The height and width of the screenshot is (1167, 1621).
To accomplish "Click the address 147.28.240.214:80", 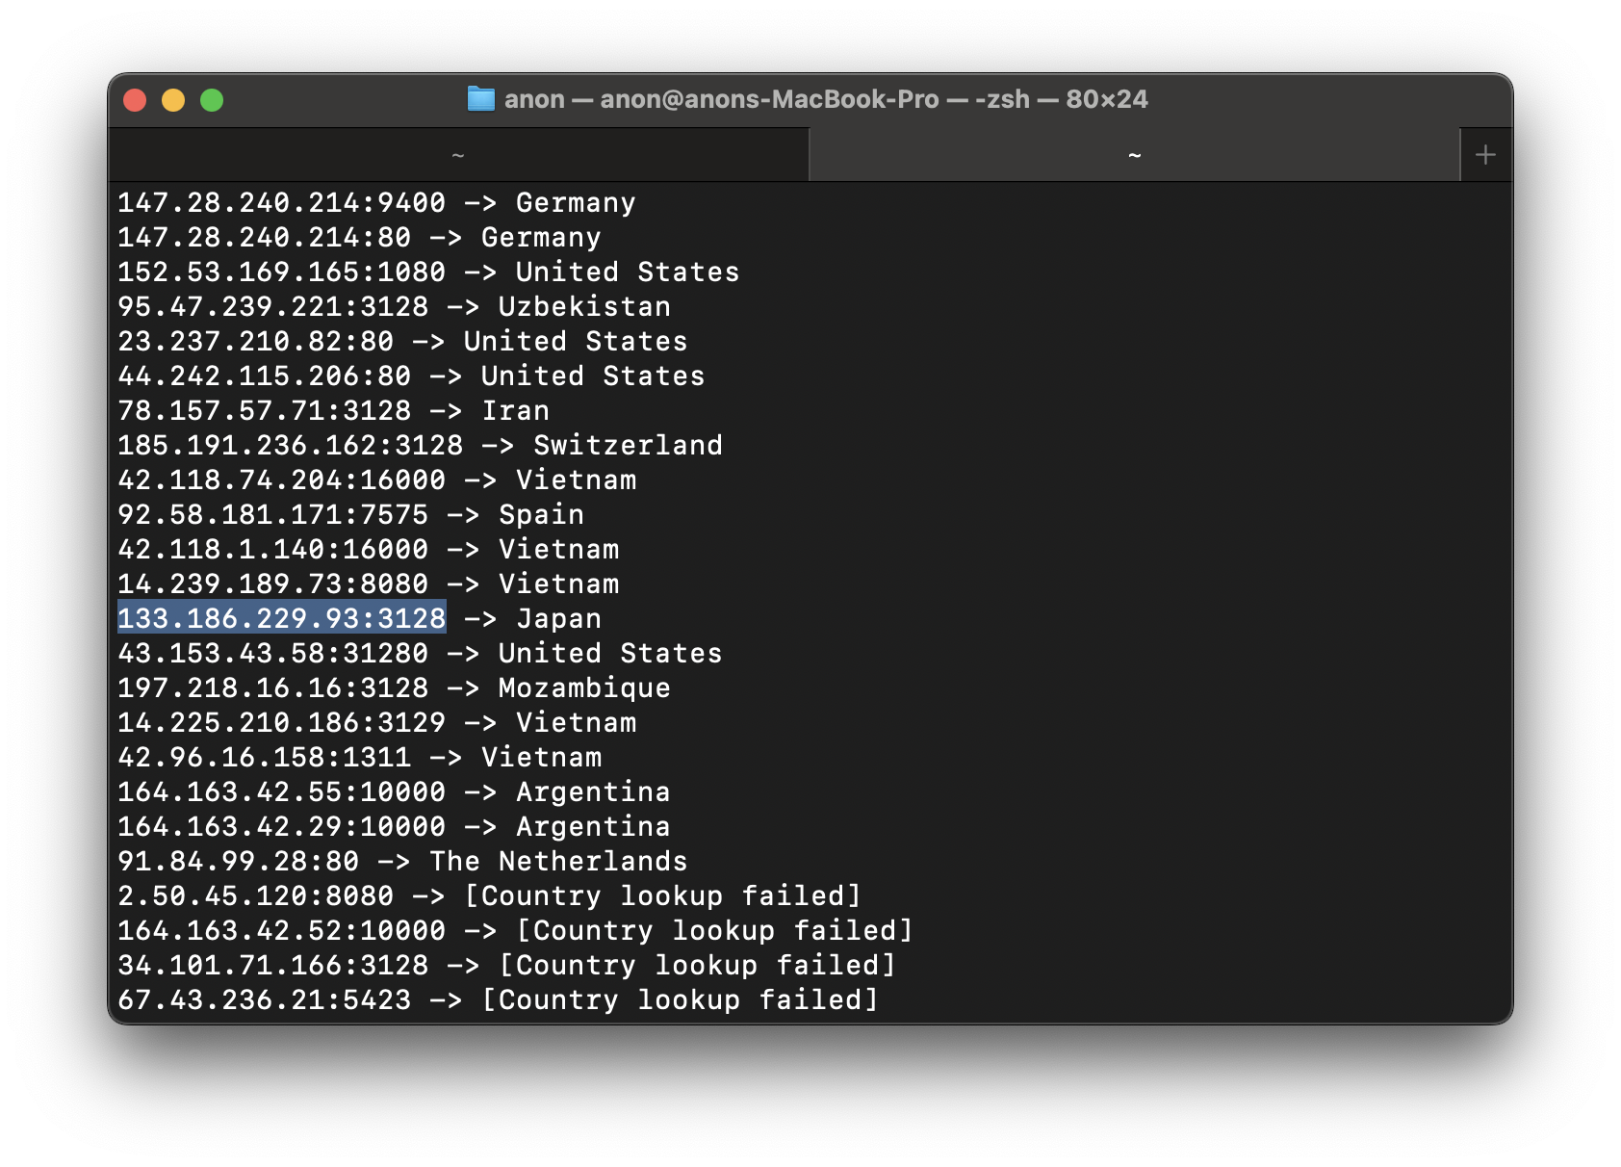I will [265, 237].
